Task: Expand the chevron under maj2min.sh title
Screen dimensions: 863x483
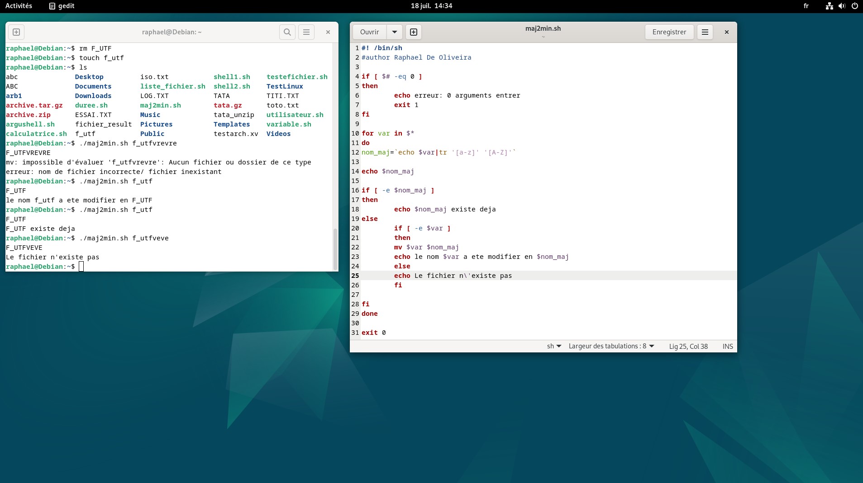Action: (x=543, y=37)
